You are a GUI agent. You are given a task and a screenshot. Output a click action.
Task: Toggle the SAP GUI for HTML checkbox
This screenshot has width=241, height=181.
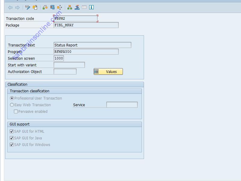click(x=11, y=131)
